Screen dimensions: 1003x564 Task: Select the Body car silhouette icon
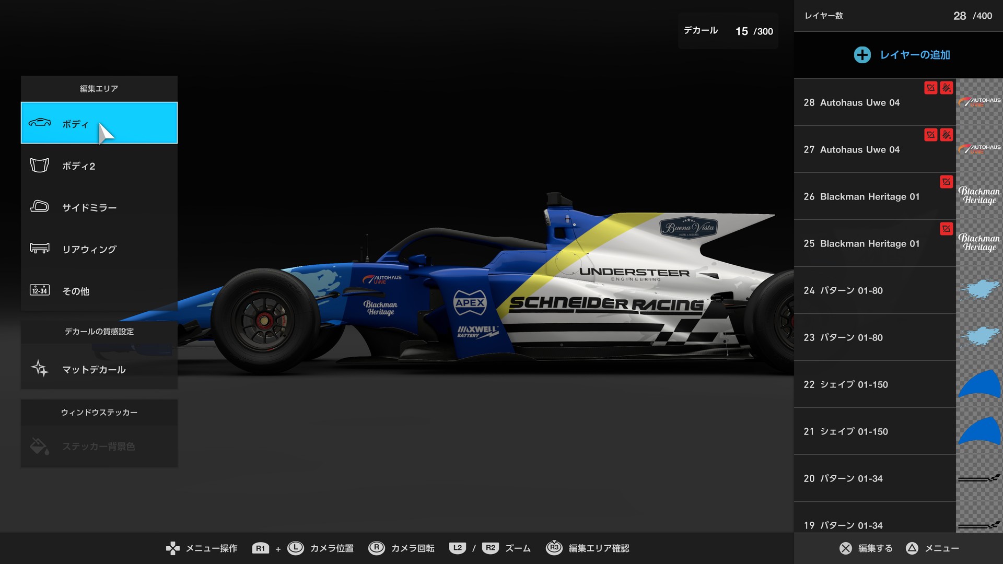pos(40,123)
